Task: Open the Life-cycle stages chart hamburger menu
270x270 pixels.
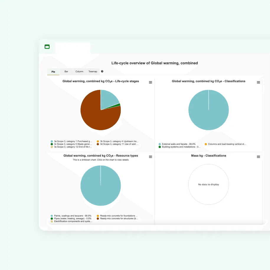Action: click(150, 82)
